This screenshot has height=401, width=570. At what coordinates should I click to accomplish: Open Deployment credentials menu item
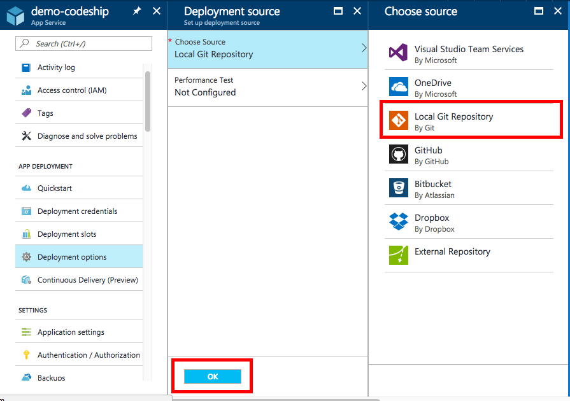coord(79,211)
